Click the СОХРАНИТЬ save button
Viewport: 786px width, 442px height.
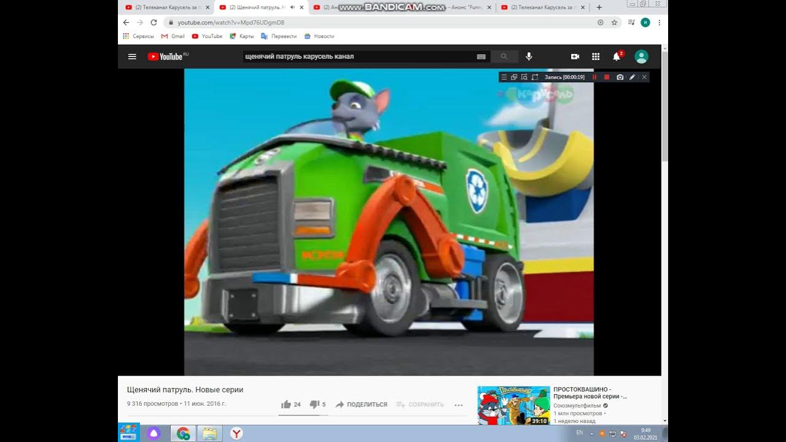click(420, 405)
